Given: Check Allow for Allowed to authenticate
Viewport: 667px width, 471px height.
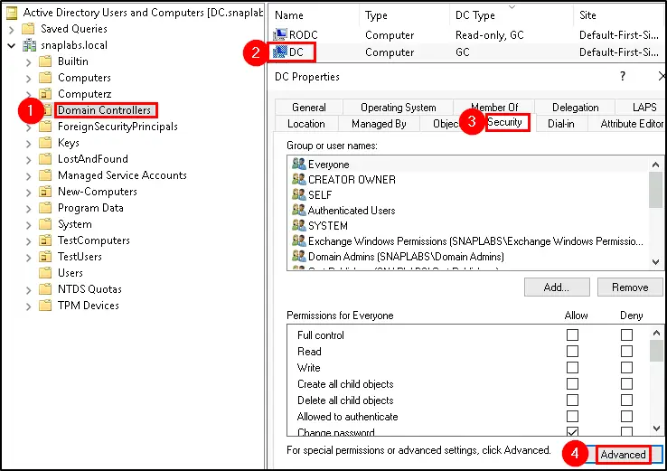Looking at the screenshot, I should pos(573,417).
